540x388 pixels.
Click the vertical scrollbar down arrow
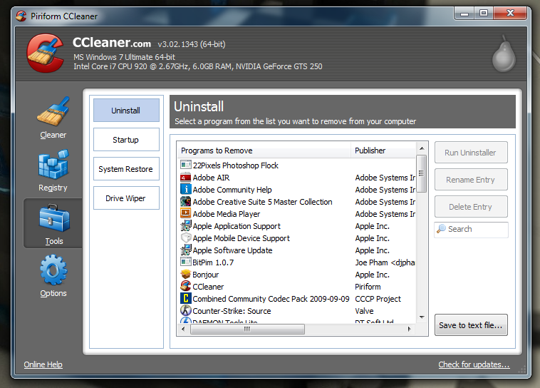[422, 317]
